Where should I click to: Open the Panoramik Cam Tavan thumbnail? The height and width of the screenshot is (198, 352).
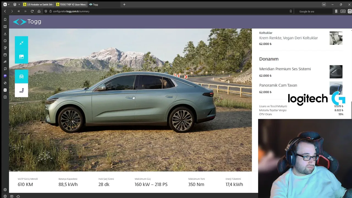(x=336, y=88)
